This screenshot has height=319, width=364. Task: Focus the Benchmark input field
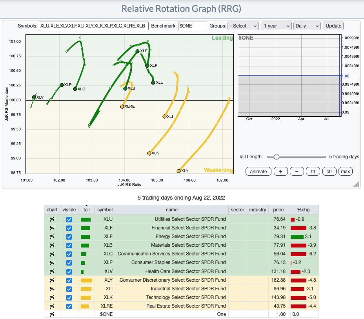(193, 26)
